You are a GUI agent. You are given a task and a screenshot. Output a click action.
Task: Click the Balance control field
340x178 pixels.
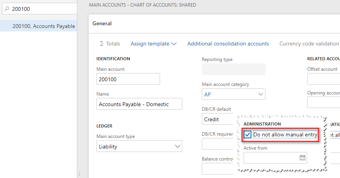click(x=219, y=169)
